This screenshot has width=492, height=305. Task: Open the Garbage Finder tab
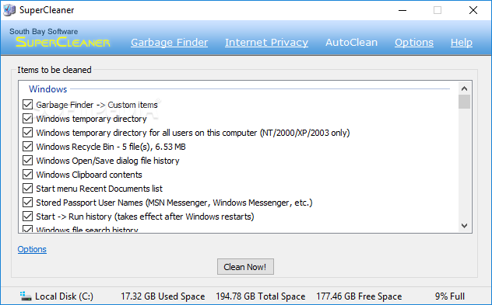169,42
